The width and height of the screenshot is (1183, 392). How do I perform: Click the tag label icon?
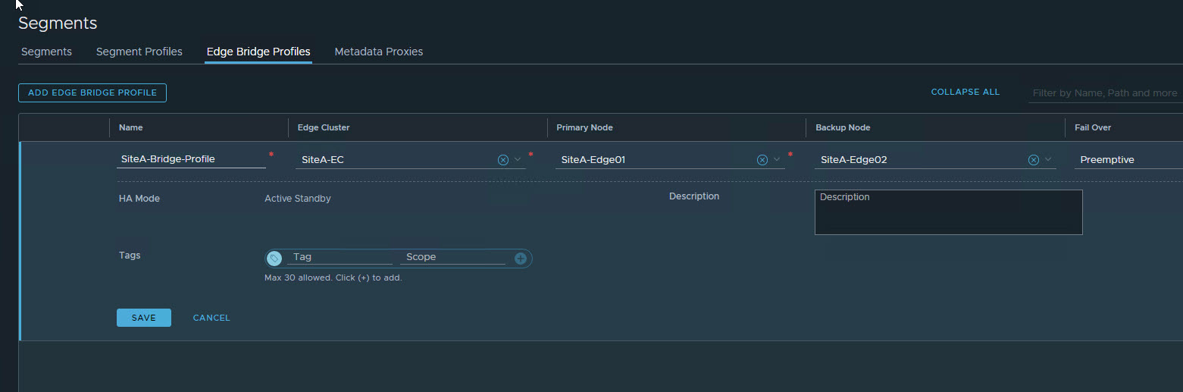point(274,259)
